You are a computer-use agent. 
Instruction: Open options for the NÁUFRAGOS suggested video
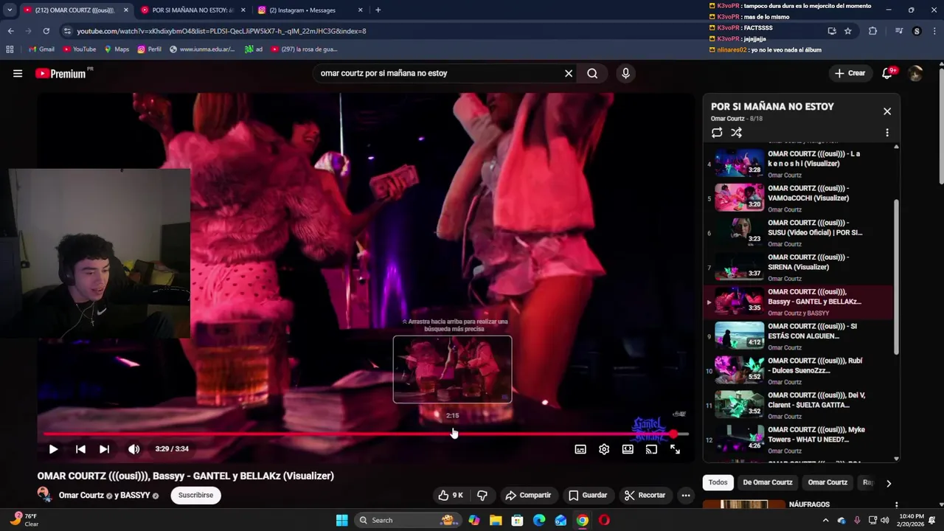pos(896,505)
